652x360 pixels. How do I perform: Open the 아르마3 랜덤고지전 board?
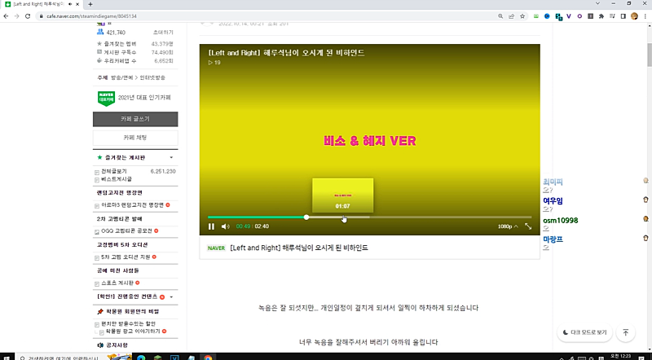133,205
